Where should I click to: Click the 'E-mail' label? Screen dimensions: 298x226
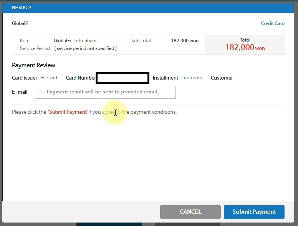pos(20,92)
